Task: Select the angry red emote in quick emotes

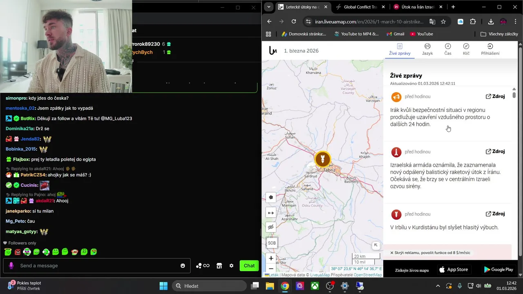Action: [x=18, y=252]
